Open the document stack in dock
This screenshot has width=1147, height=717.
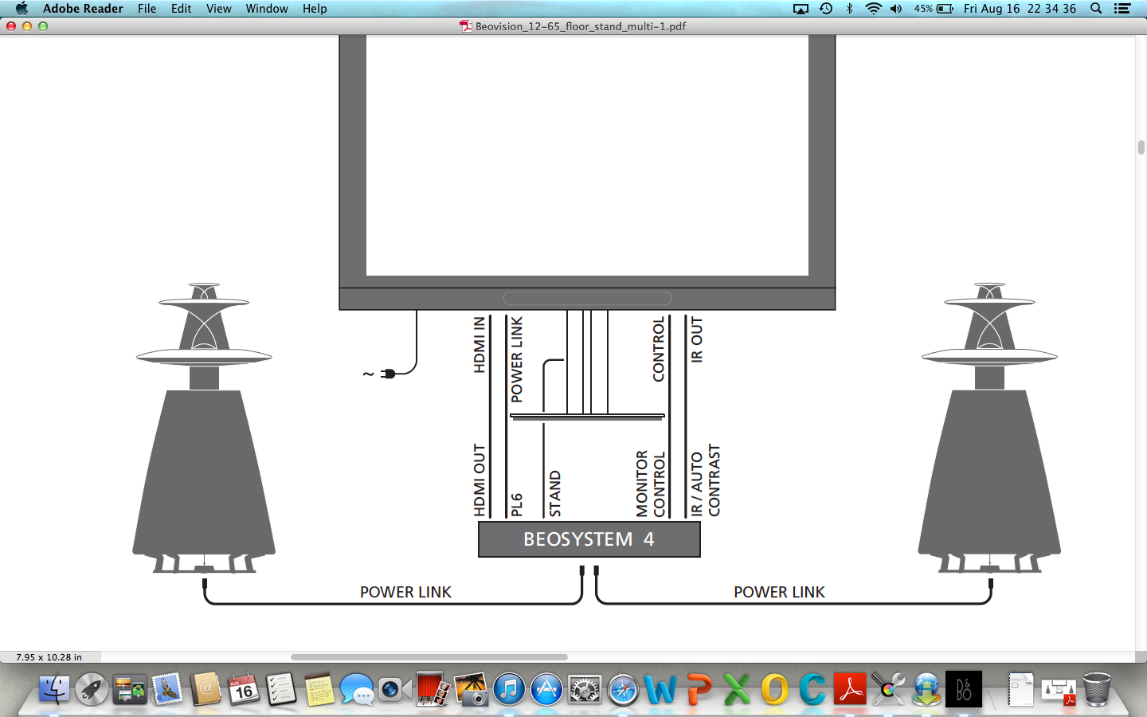[1020, 689]
